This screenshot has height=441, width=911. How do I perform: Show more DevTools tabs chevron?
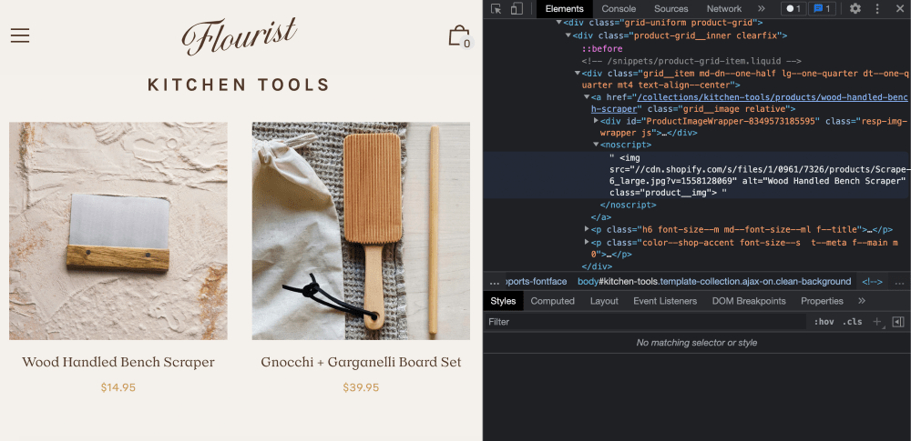762,9
